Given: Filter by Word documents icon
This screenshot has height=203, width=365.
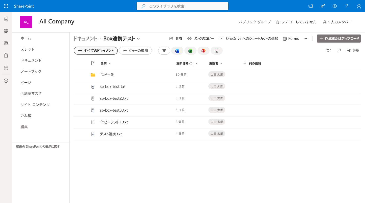Looking at the screenshot, I should (x=177, y=51).
